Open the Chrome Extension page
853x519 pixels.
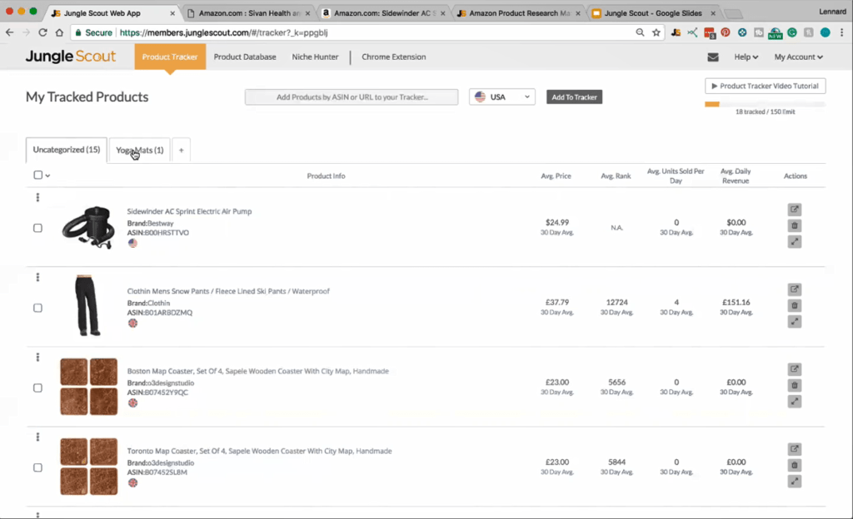[x=394, y=57]
